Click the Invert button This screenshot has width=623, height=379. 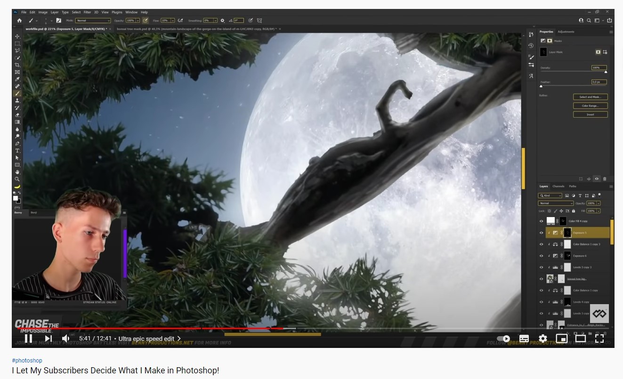(x=590, y=114)
